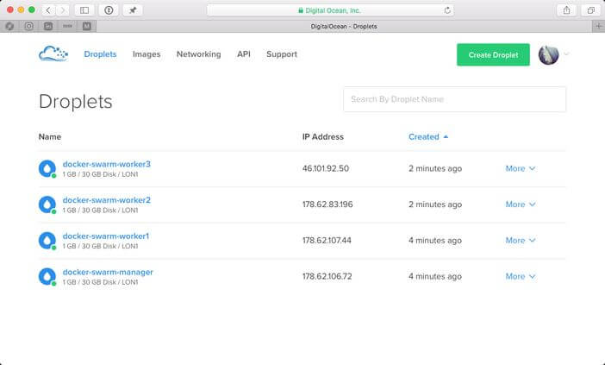
Task: Open the docker-swarm-worker2 droplet link
Action: pos(106,200)
